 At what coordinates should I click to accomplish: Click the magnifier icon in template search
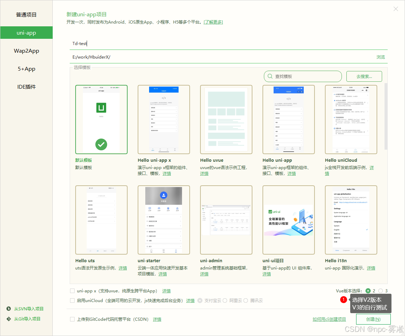(270, 77)
